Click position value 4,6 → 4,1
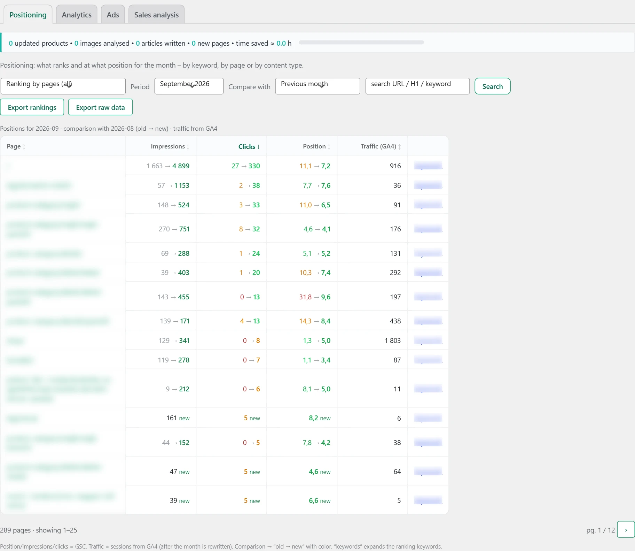 317,229
